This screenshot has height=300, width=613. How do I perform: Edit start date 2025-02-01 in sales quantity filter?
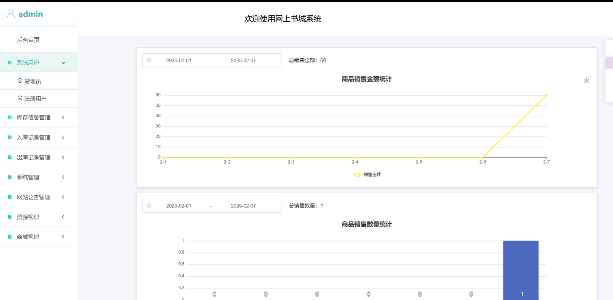tap(179, 206)
